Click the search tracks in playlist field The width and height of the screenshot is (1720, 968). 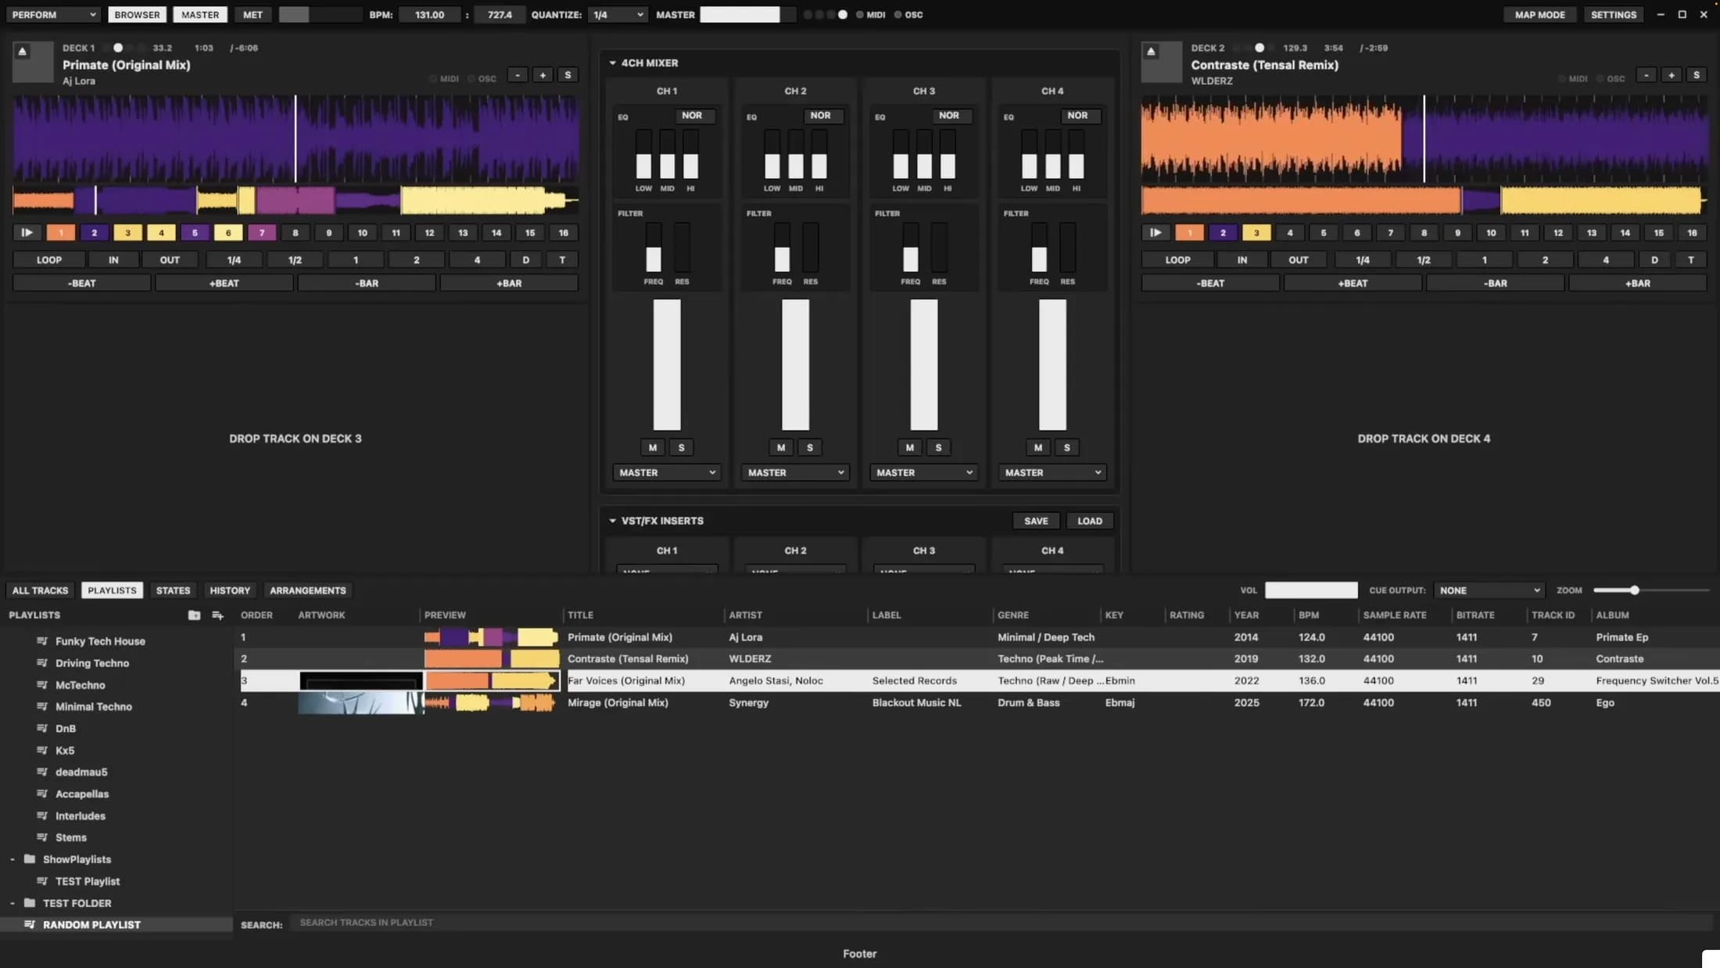pyautogui.click(x=1001, y=923)
